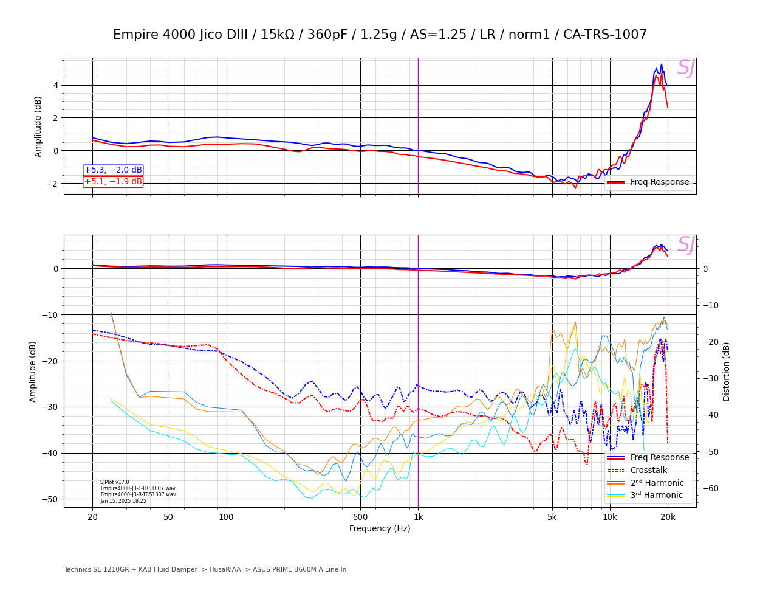Select the blue "+5.3, −2.0 dB" annotation box

[x=113, y=170]
